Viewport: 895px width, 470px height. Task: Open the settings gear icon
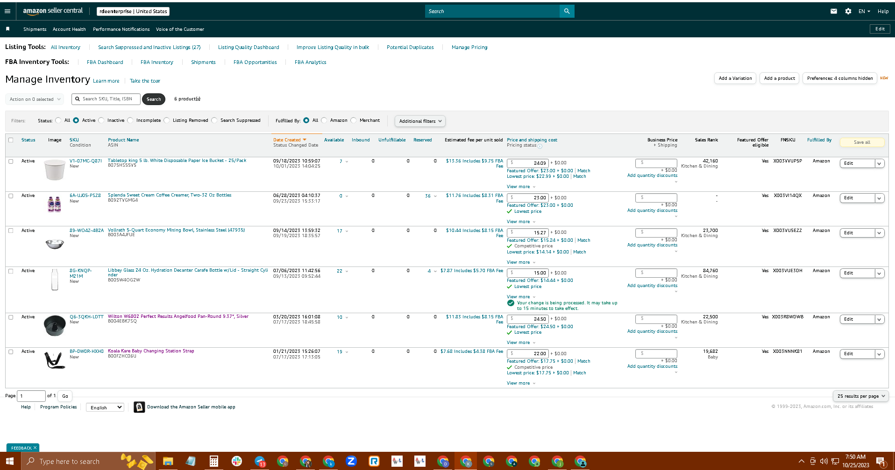pyautogui.click(x=848, y=11)
